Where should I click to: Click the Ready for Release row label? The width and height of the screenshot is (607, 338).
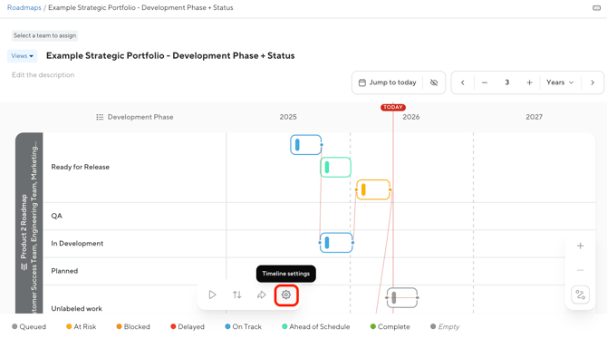click(80, 168)
